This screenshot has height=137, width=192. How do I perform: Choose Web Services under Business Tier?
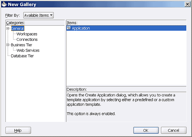(x=28, y=50)
